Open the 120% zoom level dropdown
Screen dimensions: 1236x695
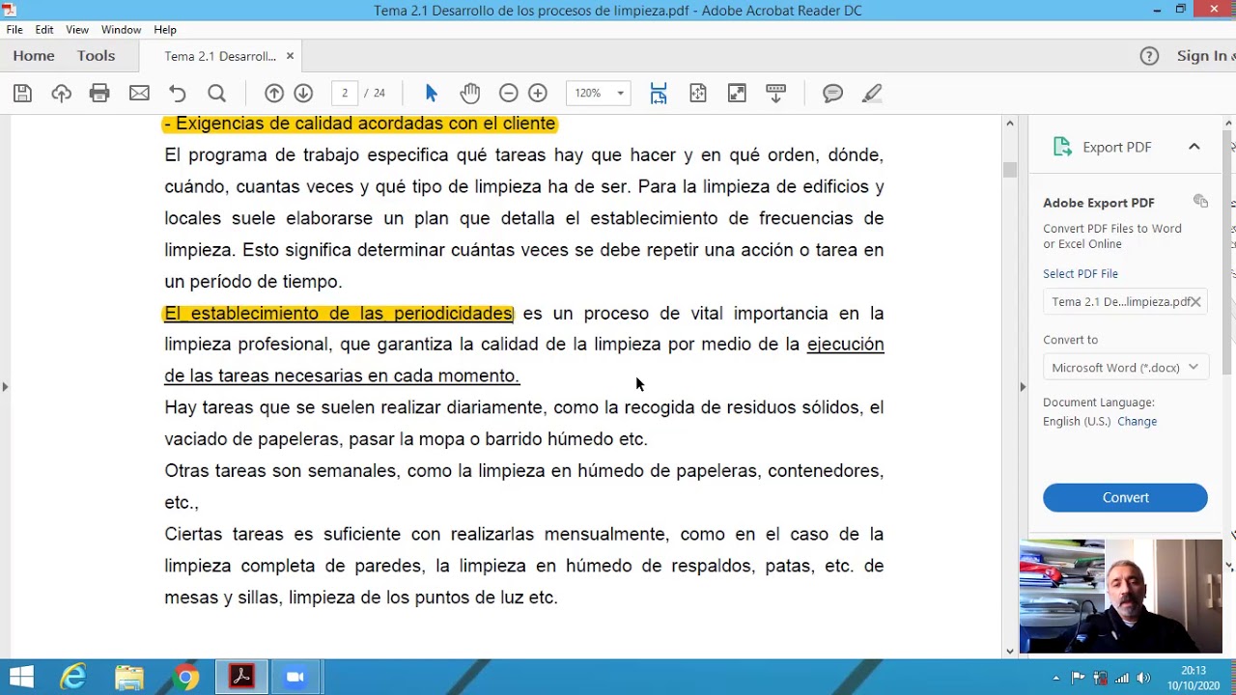click(599, 94)
